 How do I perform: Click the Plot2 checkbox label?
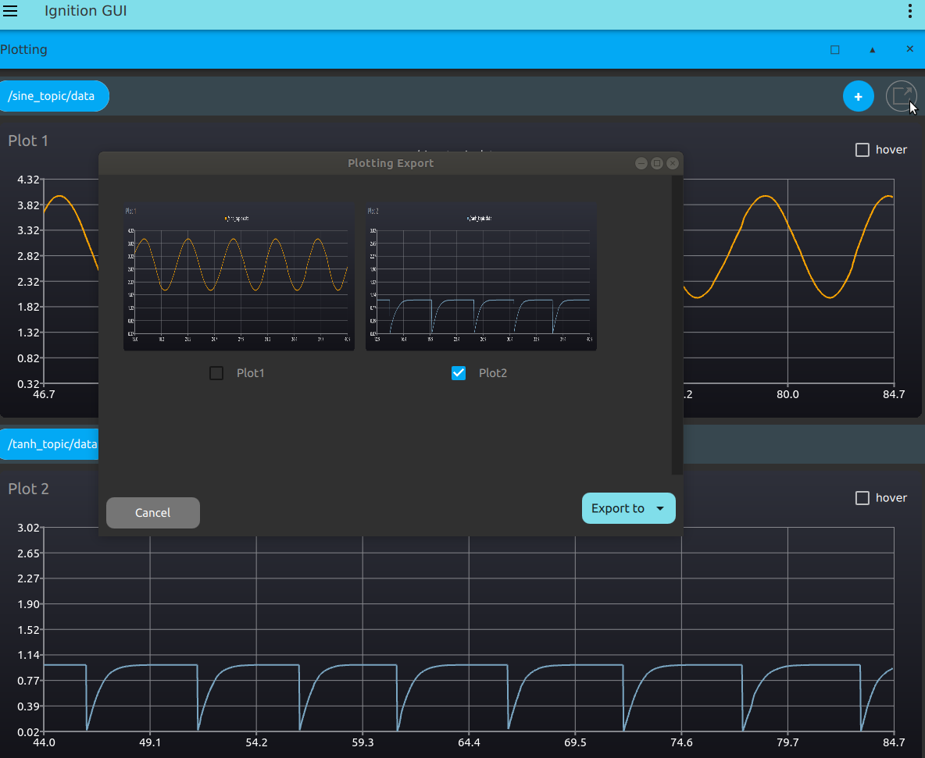tap(493, 373)
